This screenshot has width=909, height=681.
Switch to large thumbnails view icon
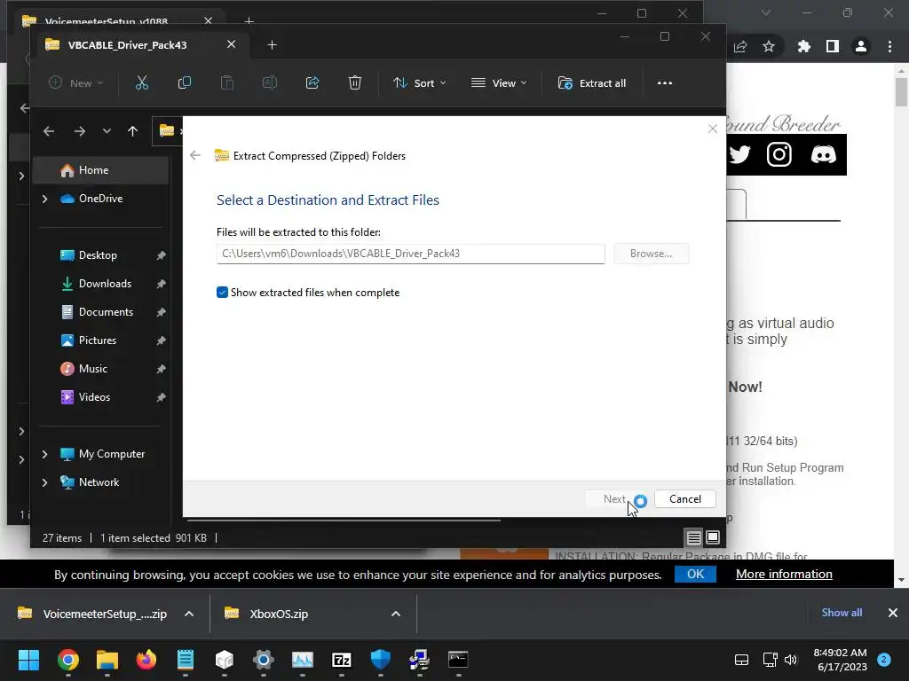tap(713, 537)
